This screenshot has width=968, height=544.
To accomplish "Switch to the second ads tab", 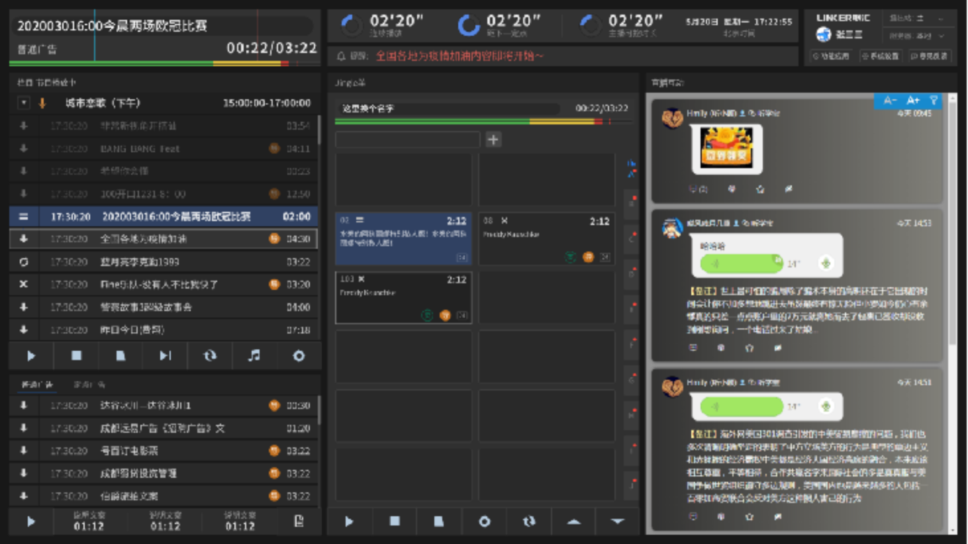I will pos(89,385).
